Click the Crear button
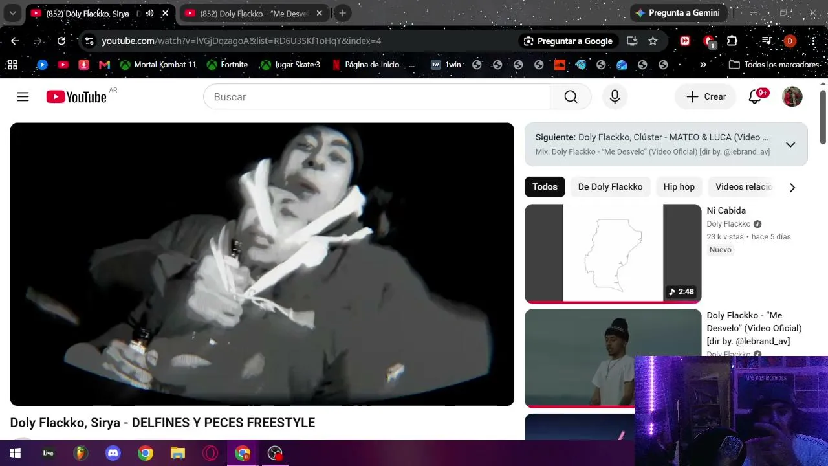 coord(706,96)
